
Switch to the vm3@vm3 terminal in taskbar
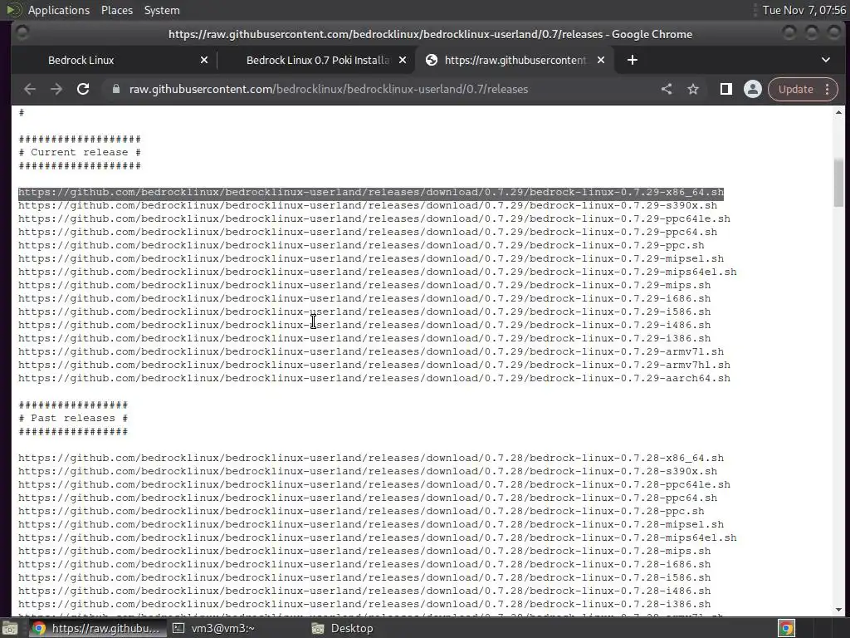(214, 628)
